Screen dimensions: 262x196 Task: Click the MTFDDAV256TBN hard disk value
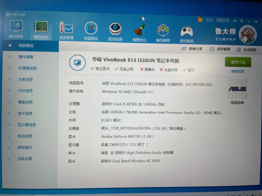[143, 128]
